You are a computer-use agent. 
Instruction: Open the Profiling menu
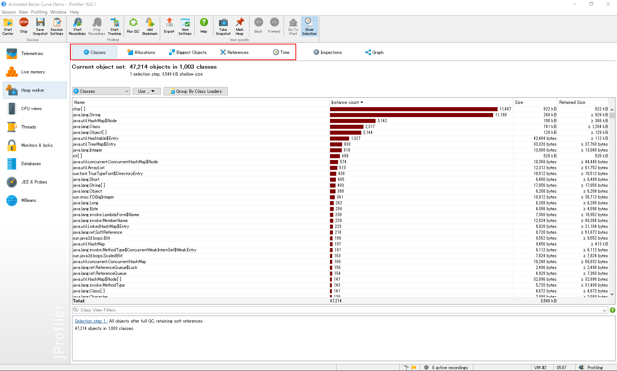point(39,12)
